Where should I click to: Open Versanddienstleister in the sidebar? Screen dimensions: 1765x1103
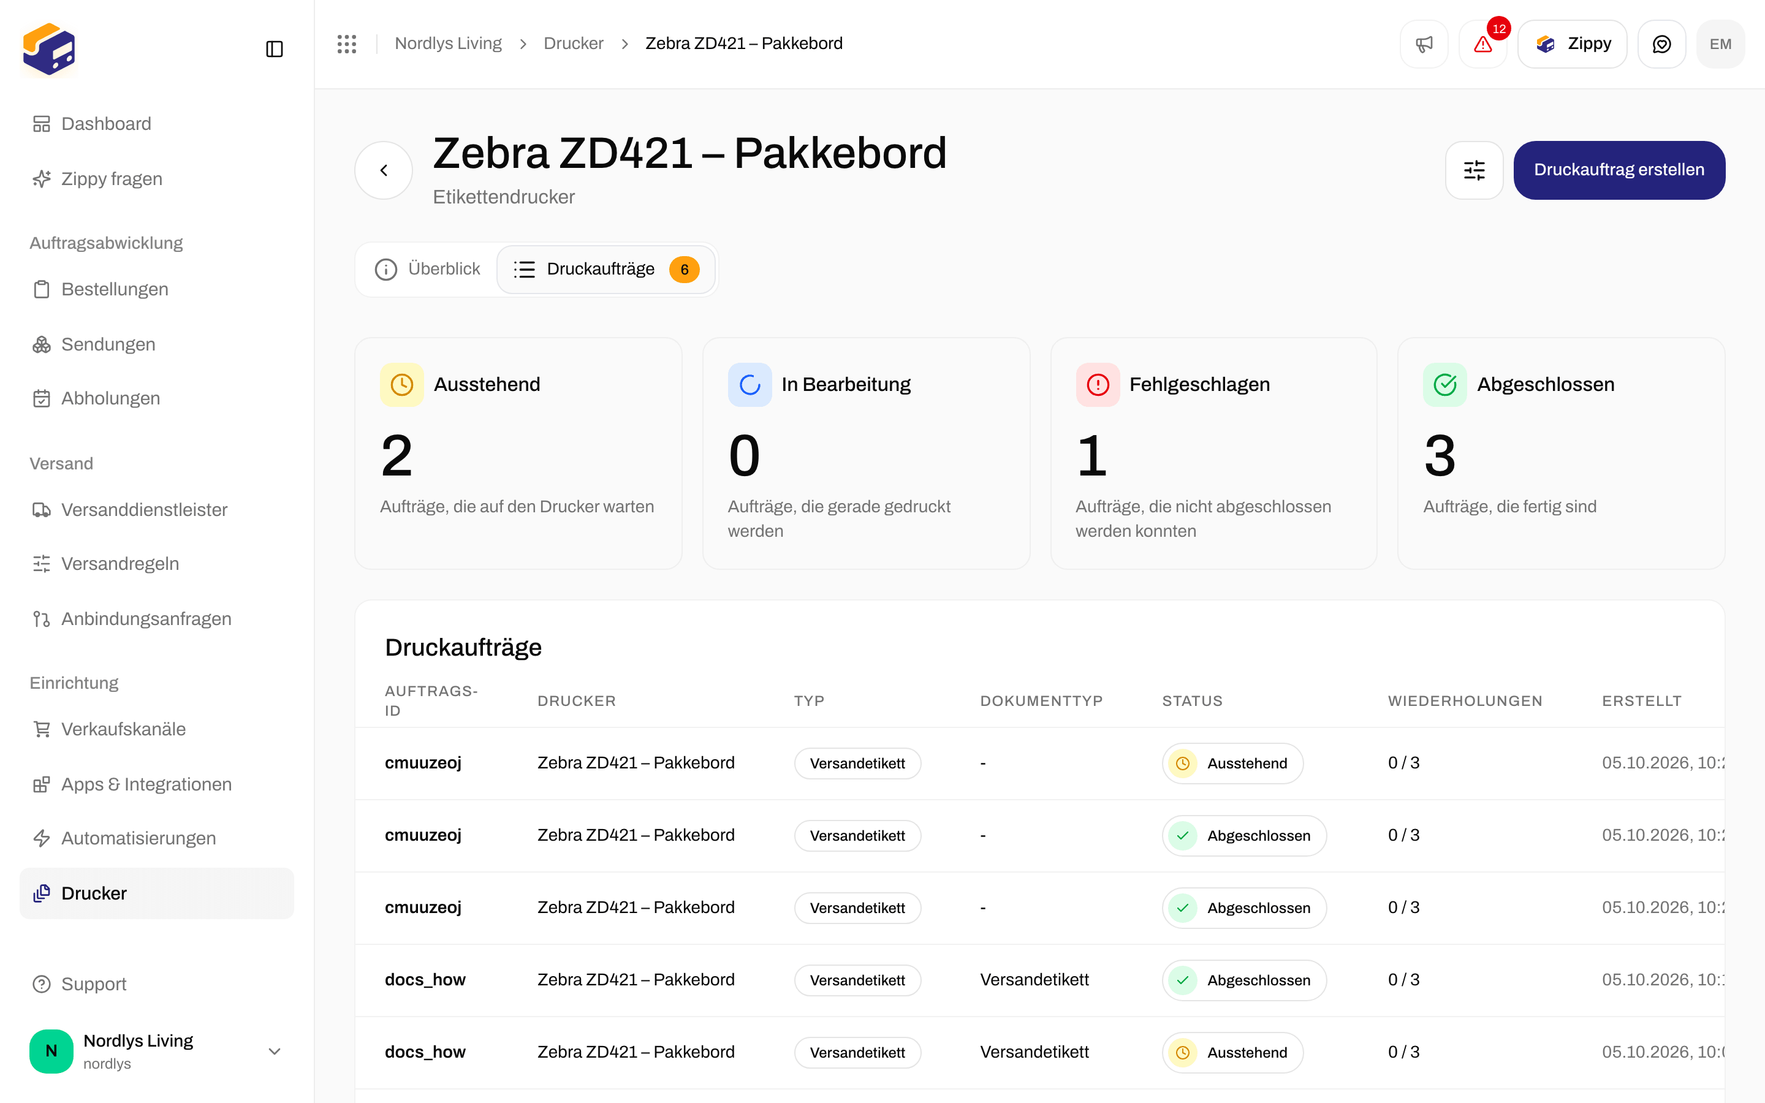point(157,510)
